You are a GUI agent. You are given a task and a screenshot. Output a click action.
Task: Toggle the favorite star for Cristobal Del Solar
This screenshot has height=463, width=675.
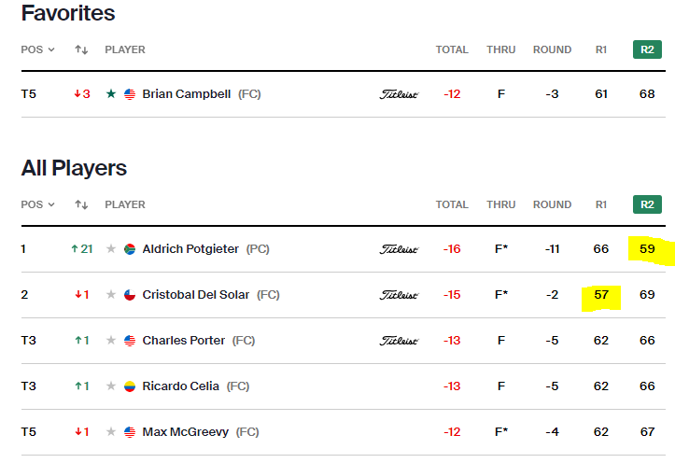(111, 295)
